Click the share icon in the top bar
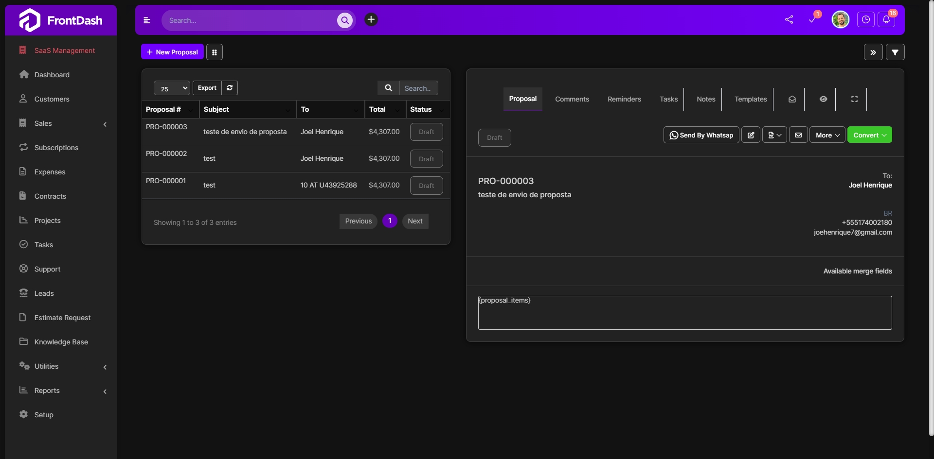 click(x=789, y=20)
